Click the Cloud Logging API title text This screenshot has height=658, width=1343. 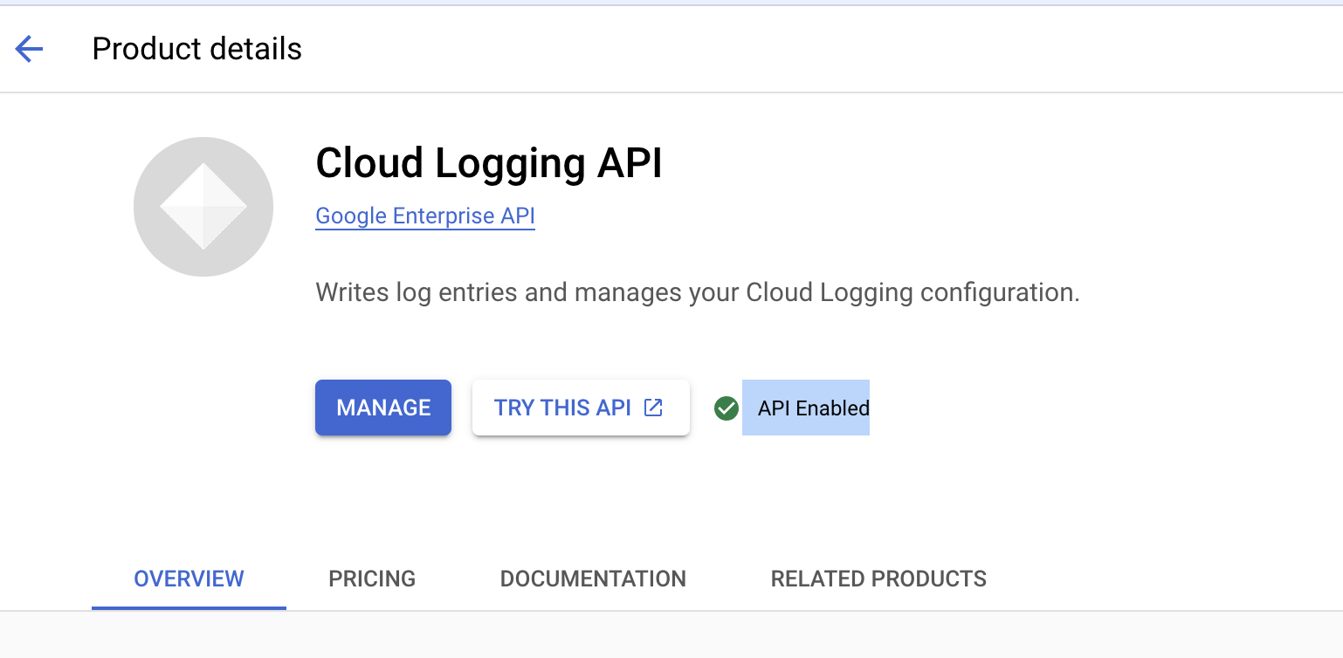488,163
